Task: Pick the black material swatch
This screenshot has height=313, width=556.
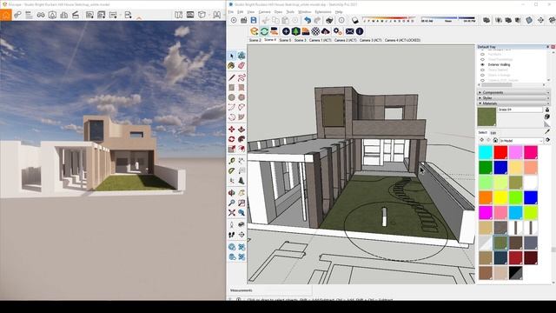Action: (516, 273)
